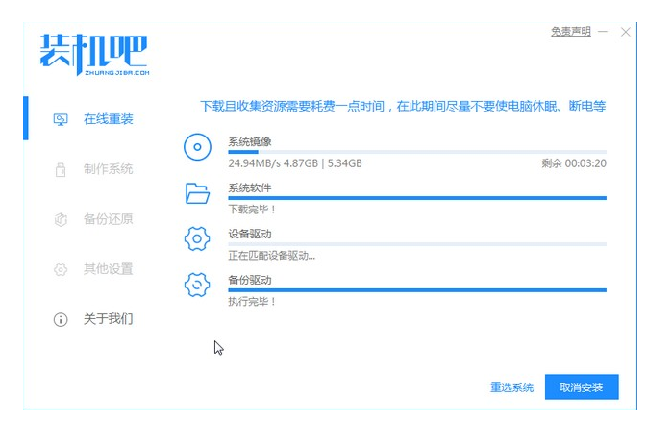Click the 在线重装 monitor icon in sidebar
This screenshot has height=424, width=647.
click(60, 119)
